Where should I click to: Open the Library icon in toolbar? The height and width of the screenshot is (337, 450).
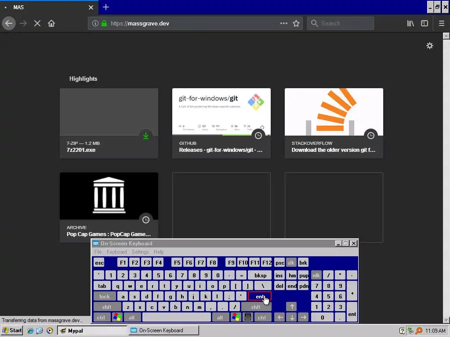click(x=410, y=24)
